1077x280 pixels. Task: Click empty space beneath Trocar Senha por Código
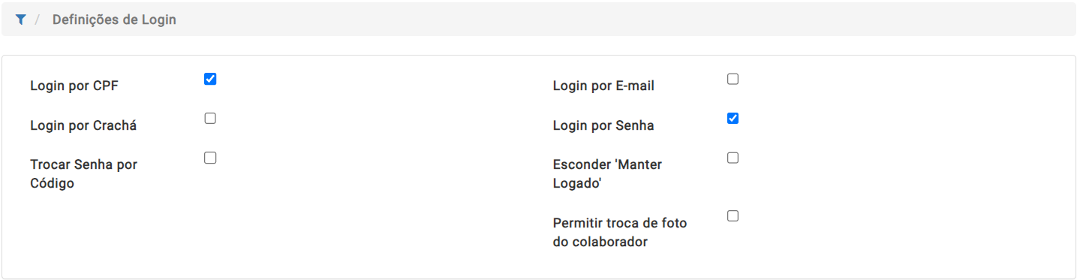113,233
